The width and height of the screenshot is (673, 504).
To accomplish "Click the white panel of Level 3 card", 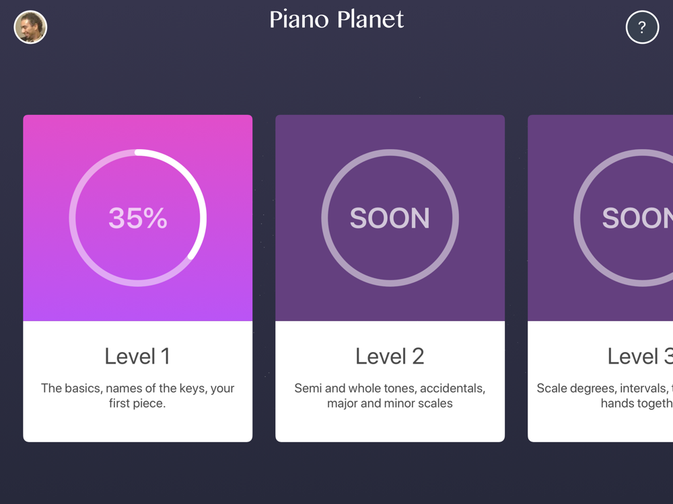I will [x=600, y=382].
